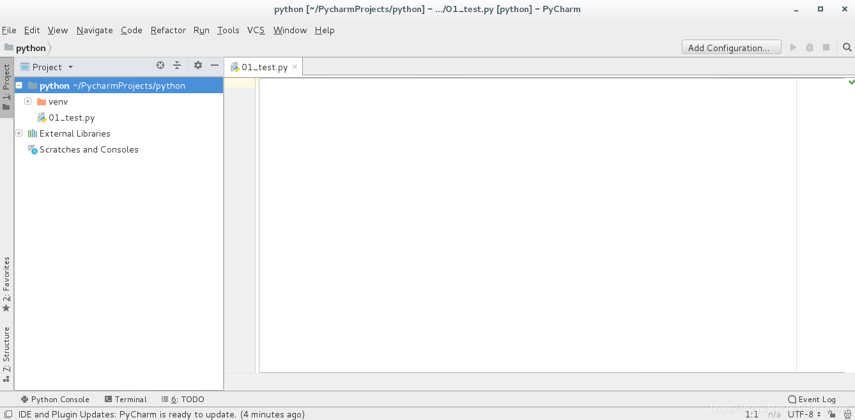
Task: Collapse the python project root node
Action: pos(19,86)
